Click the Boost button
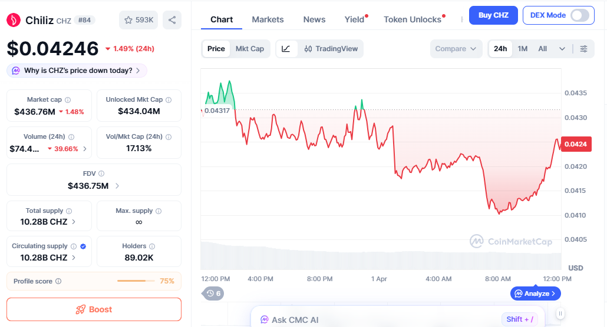607x327 pixels. 94,309
